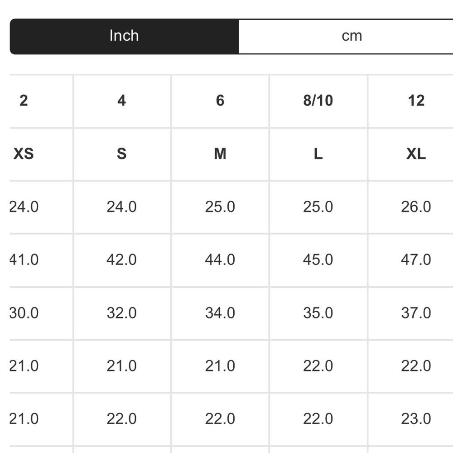Click the S size header cell

[x=121, y=154]
